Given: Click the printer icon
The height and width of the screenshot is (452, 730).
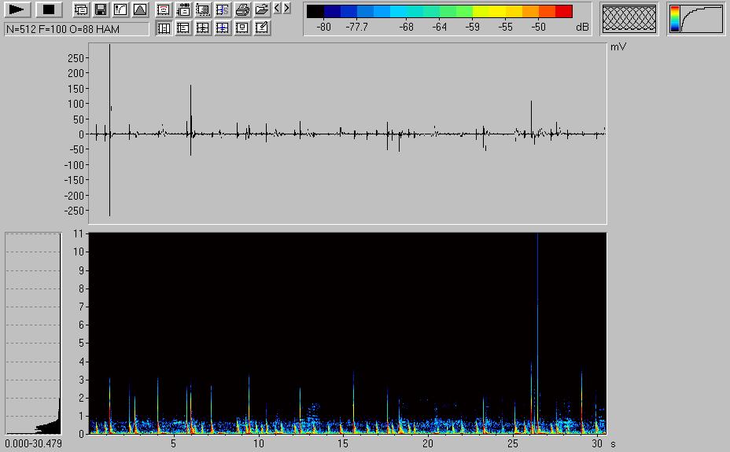Looking at the screenshot, I should (242, 10).
